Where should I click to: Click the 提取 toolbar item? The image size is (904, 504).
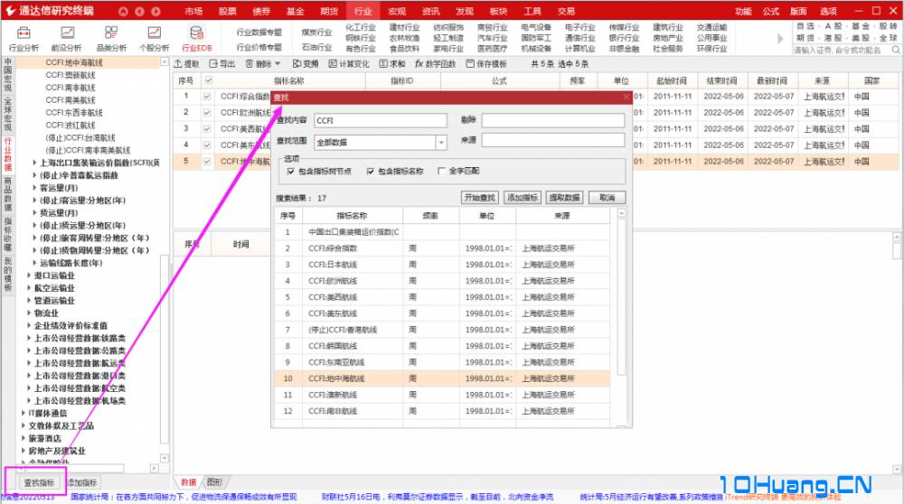click(186, 64)
